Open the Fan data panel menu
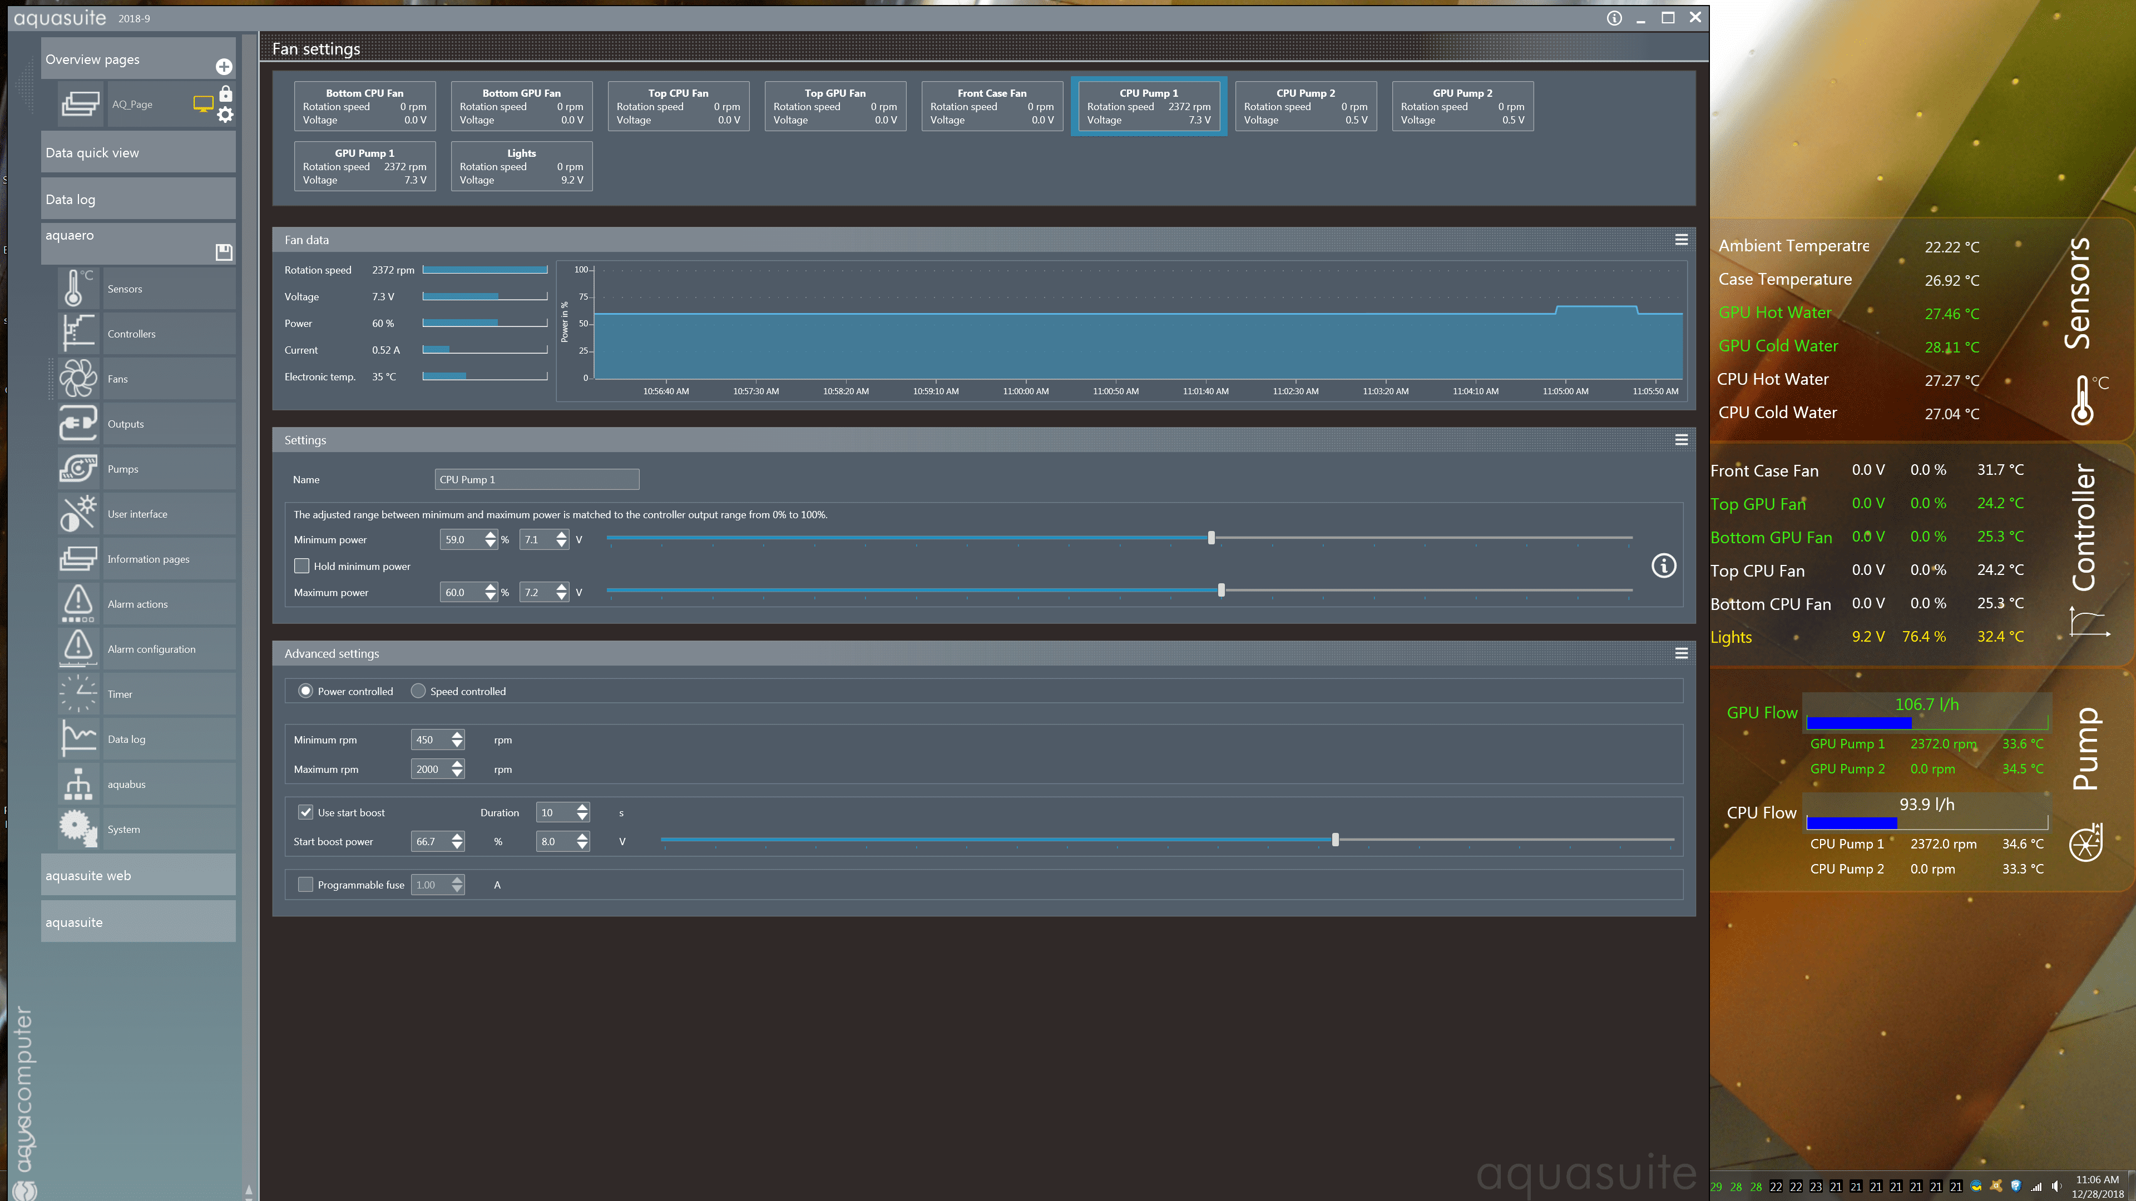The height and width of the screenshot is (1201, 2136). click(x=1681, y=240)
